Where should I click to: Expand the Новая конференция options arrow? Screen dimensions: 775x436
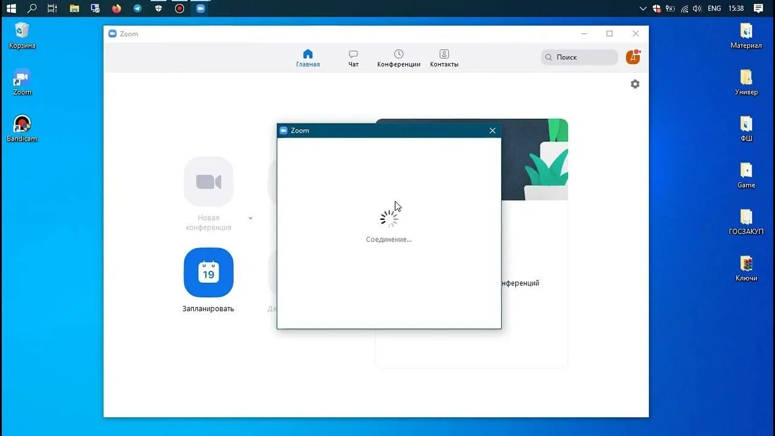coord(251,218)
